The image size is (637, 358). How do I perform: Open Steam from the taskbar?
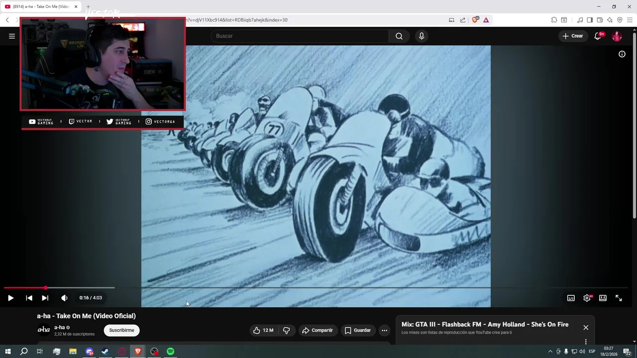tap(105, 352)
